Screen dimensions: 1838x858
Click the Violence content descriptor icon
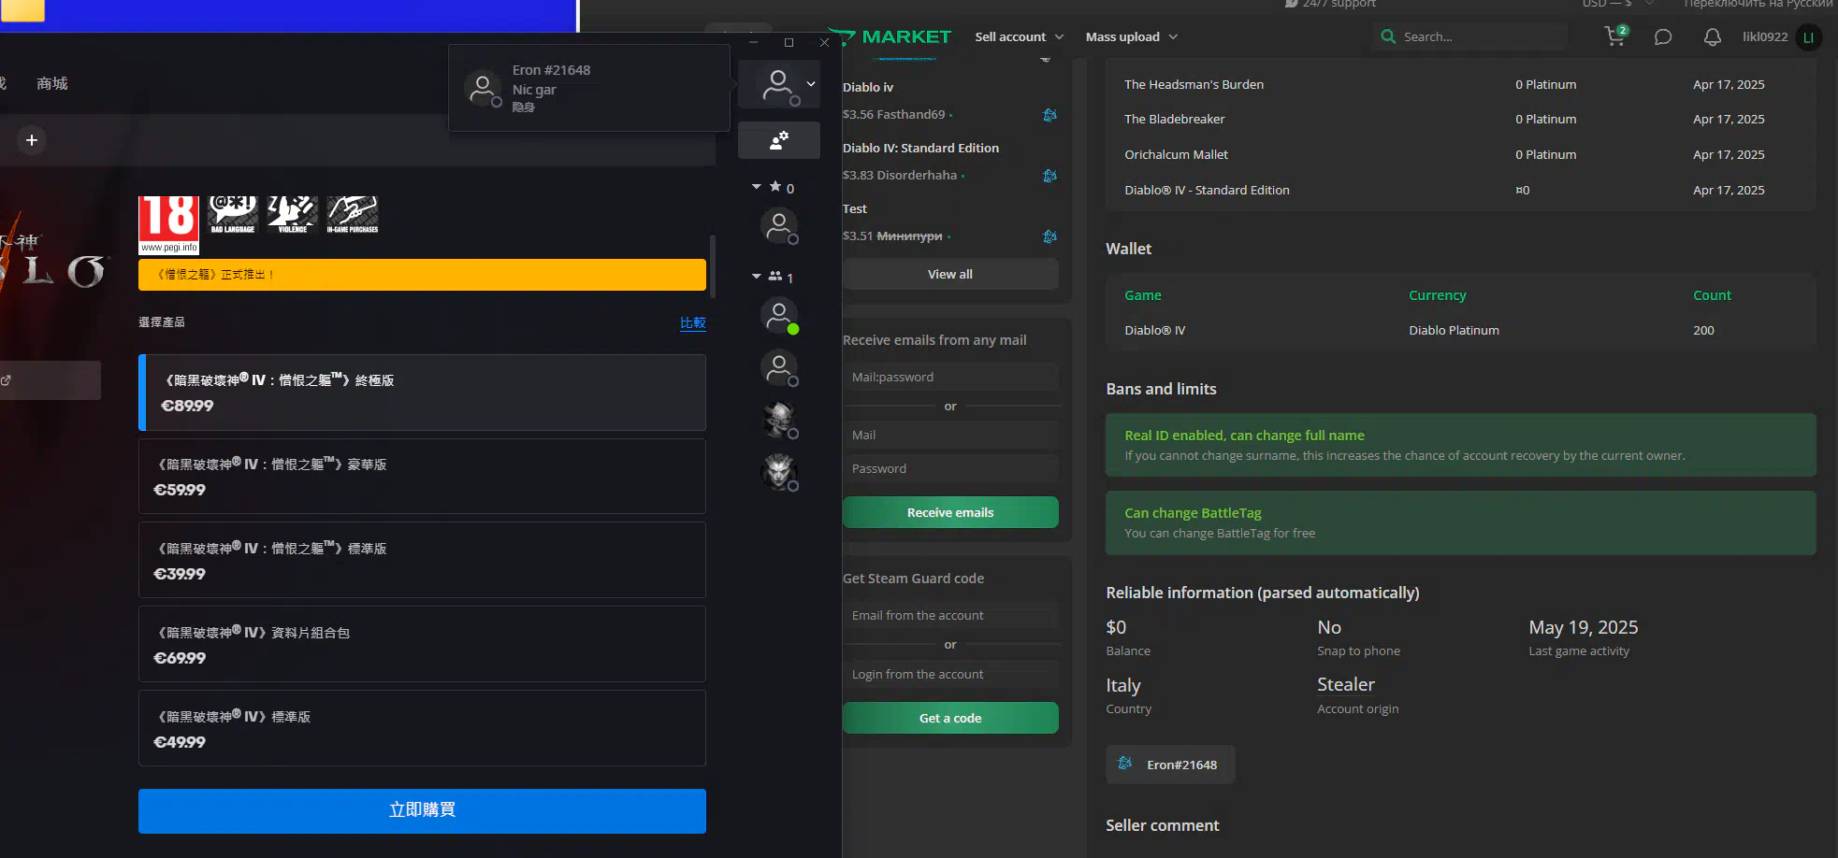293,215
